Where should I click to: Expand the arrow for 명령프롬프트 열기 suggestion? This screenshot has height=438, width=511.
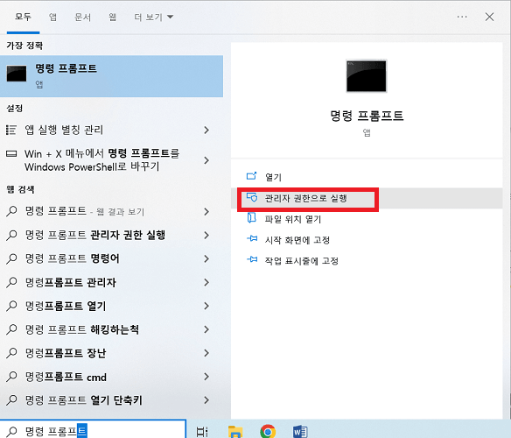coord(206,306)
